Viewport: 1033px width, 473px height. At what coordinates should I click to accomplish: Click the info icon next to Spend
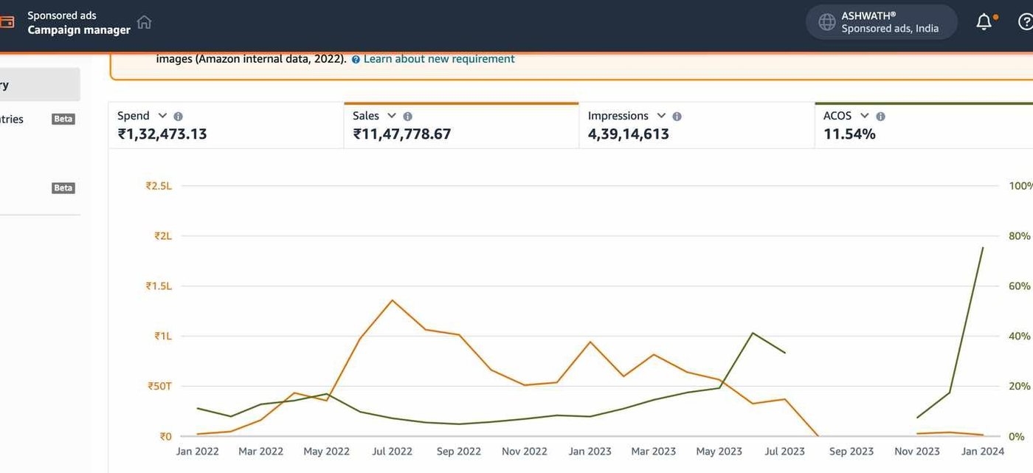point(178,116)
